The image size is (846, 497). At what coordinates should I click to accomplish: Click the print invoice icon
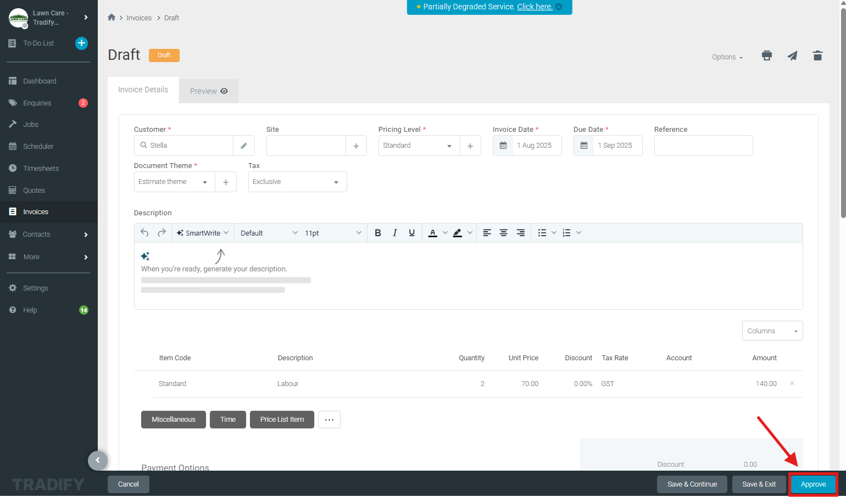767,55
